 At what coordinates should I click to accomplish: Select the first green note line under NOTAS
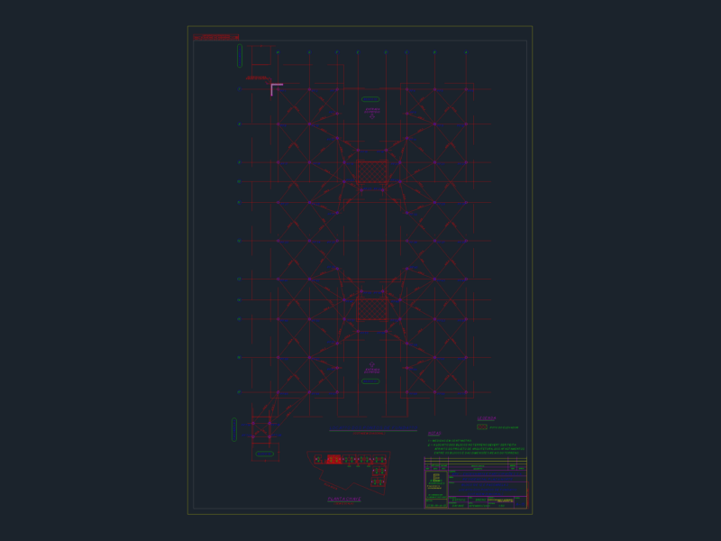pyautogui.click(x=450, y=441)
